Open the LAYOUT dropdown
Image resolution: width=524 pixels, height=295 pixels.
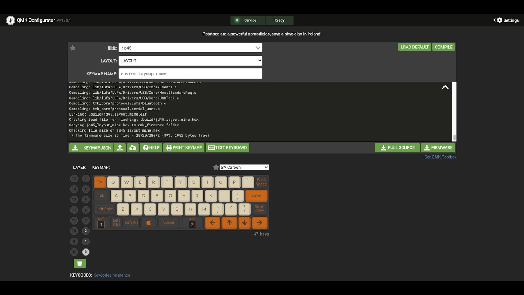[x=190, y=61]
